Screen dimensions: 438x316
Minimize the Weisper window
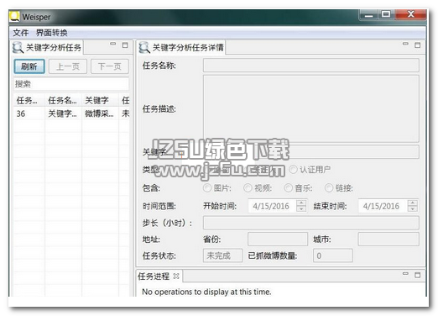(368, 14)
